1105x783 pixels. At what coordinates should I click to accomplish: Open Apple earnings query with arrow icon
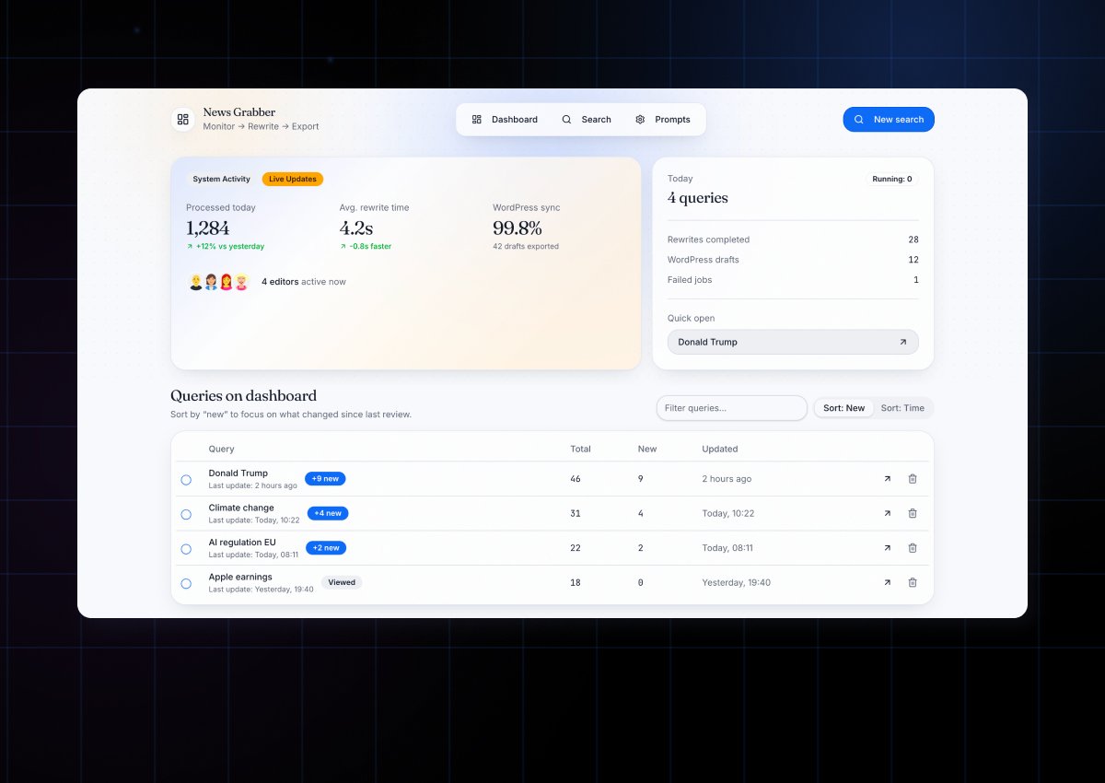tap(888, 582)
